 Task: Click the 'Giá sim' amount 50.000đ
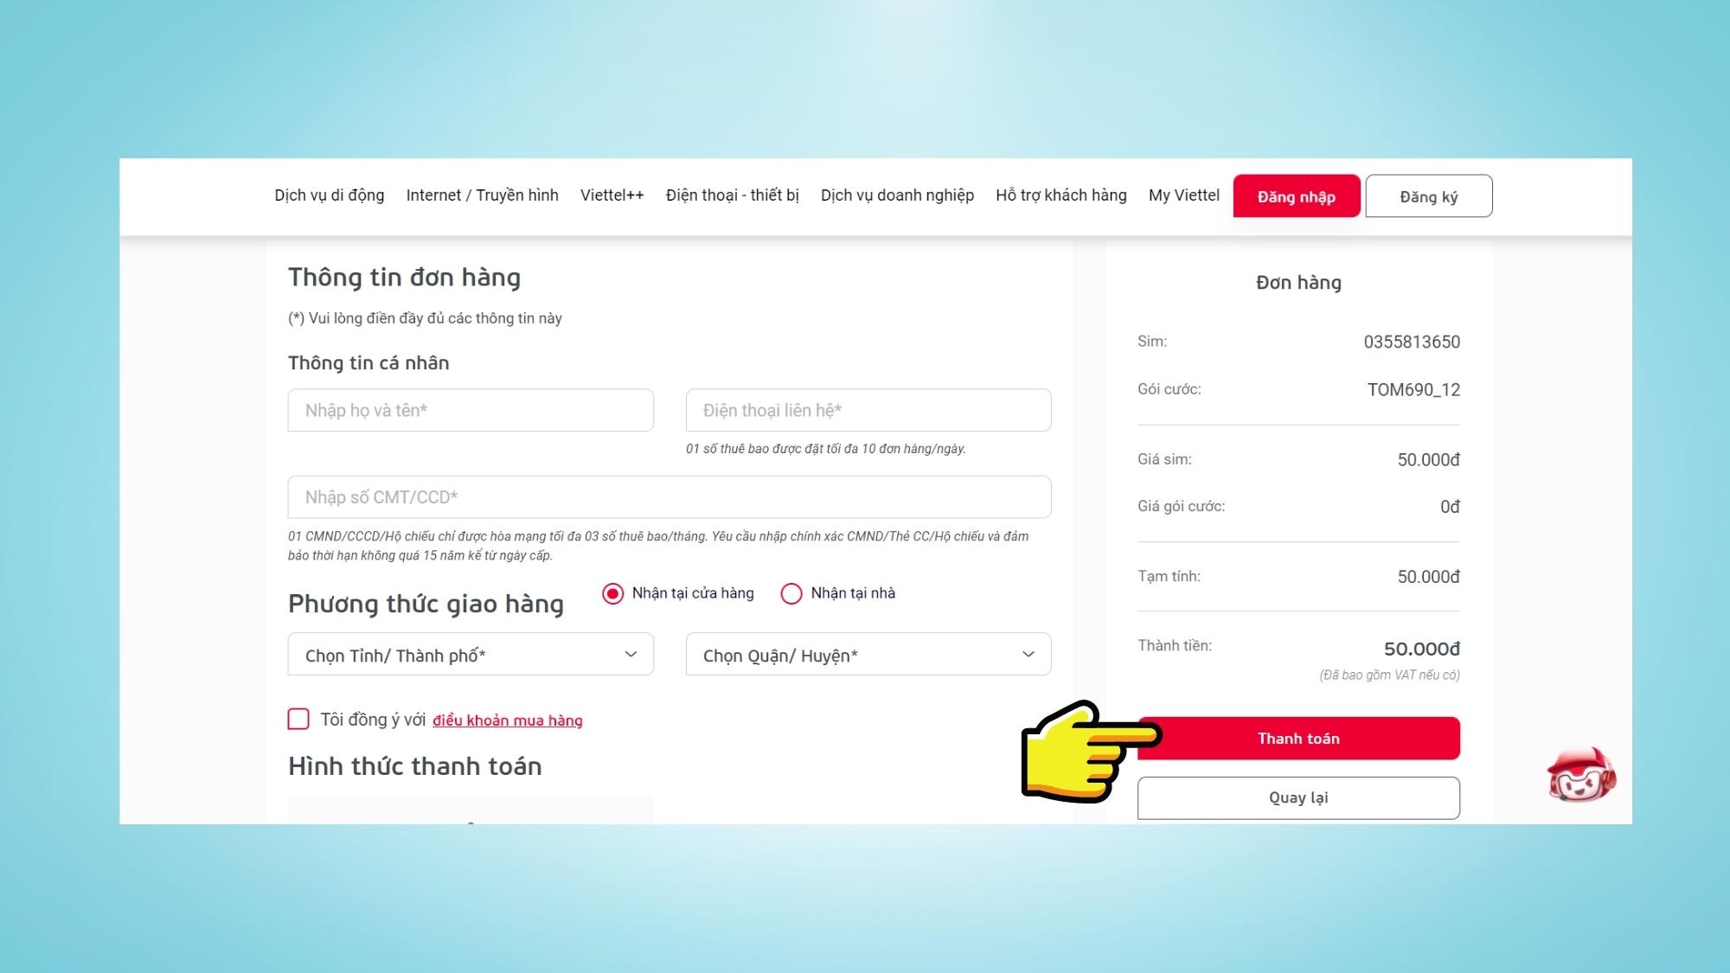point(1429,460)
